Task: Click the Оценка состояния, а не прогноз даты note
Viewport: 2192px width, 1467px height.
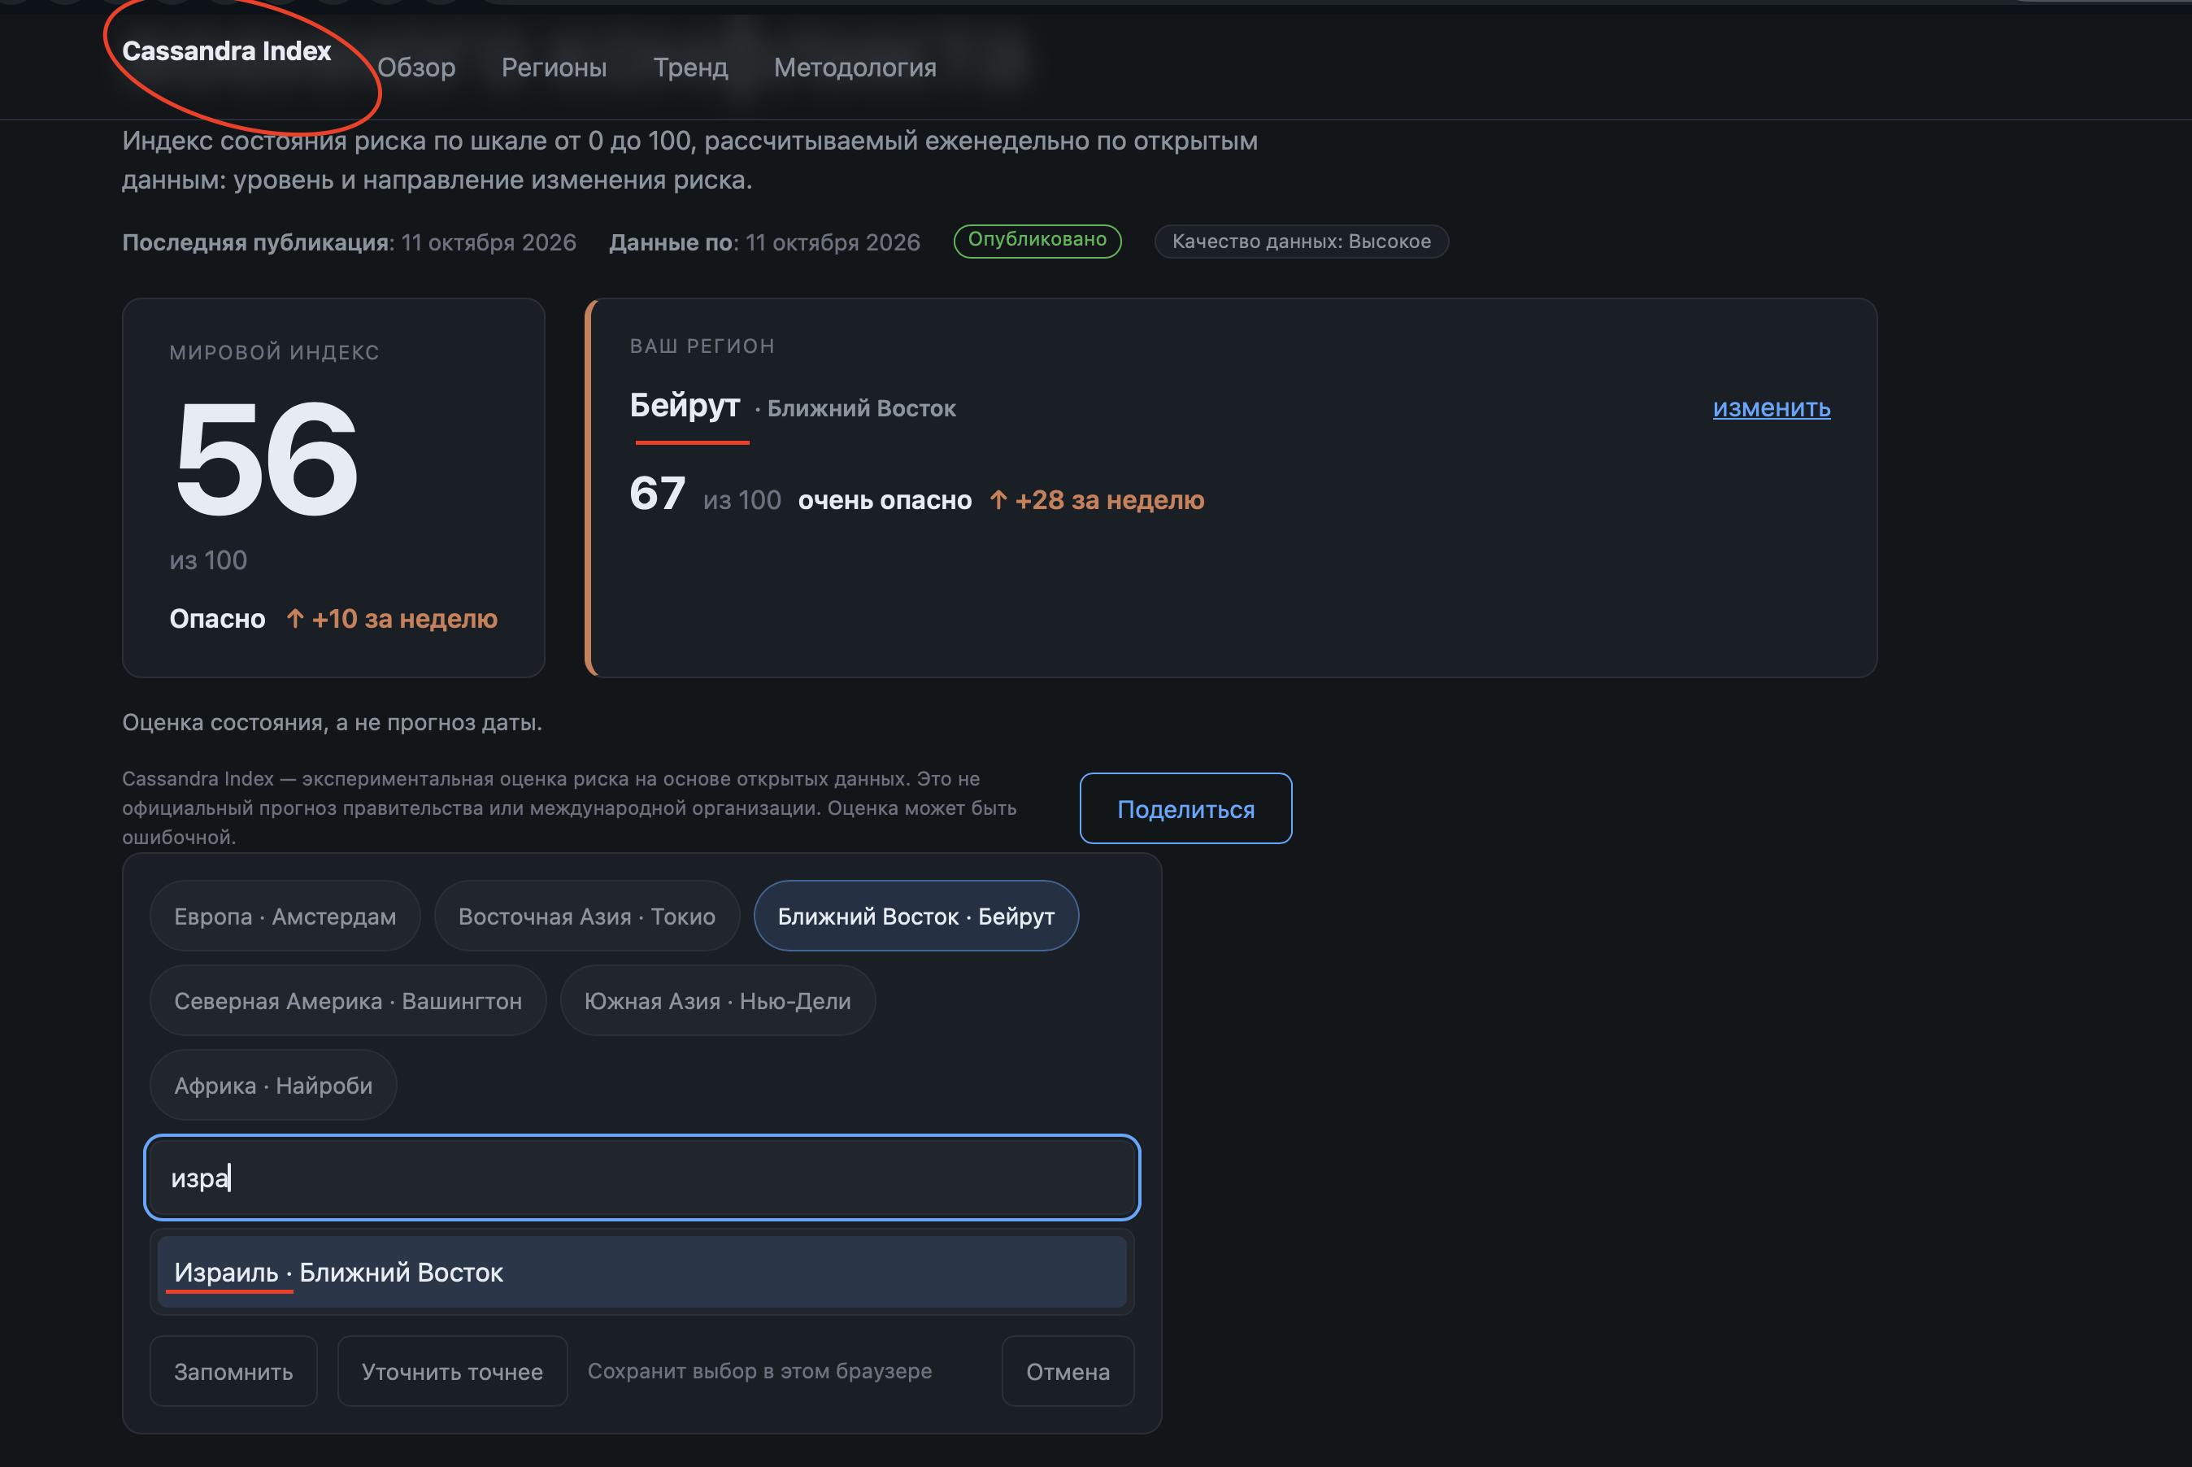Action: [332, 722]
